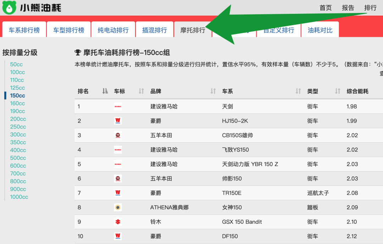Select the 190cc displacement group
The width and height of the screenshot is (383, 244).
click(17, 111)
